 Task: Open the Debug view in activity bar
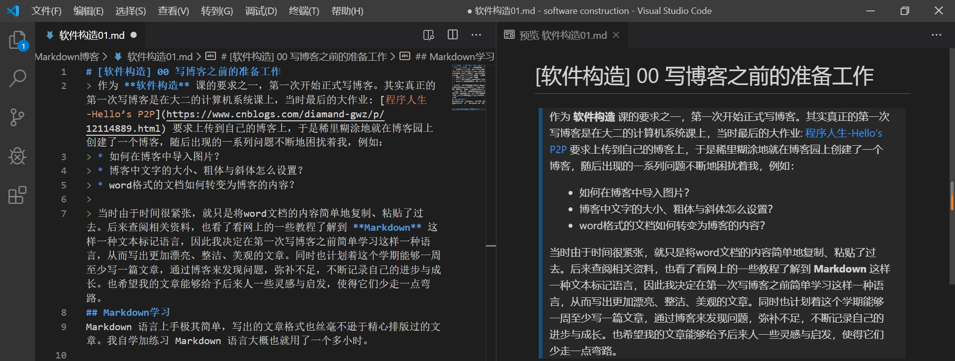pos(17,156)
